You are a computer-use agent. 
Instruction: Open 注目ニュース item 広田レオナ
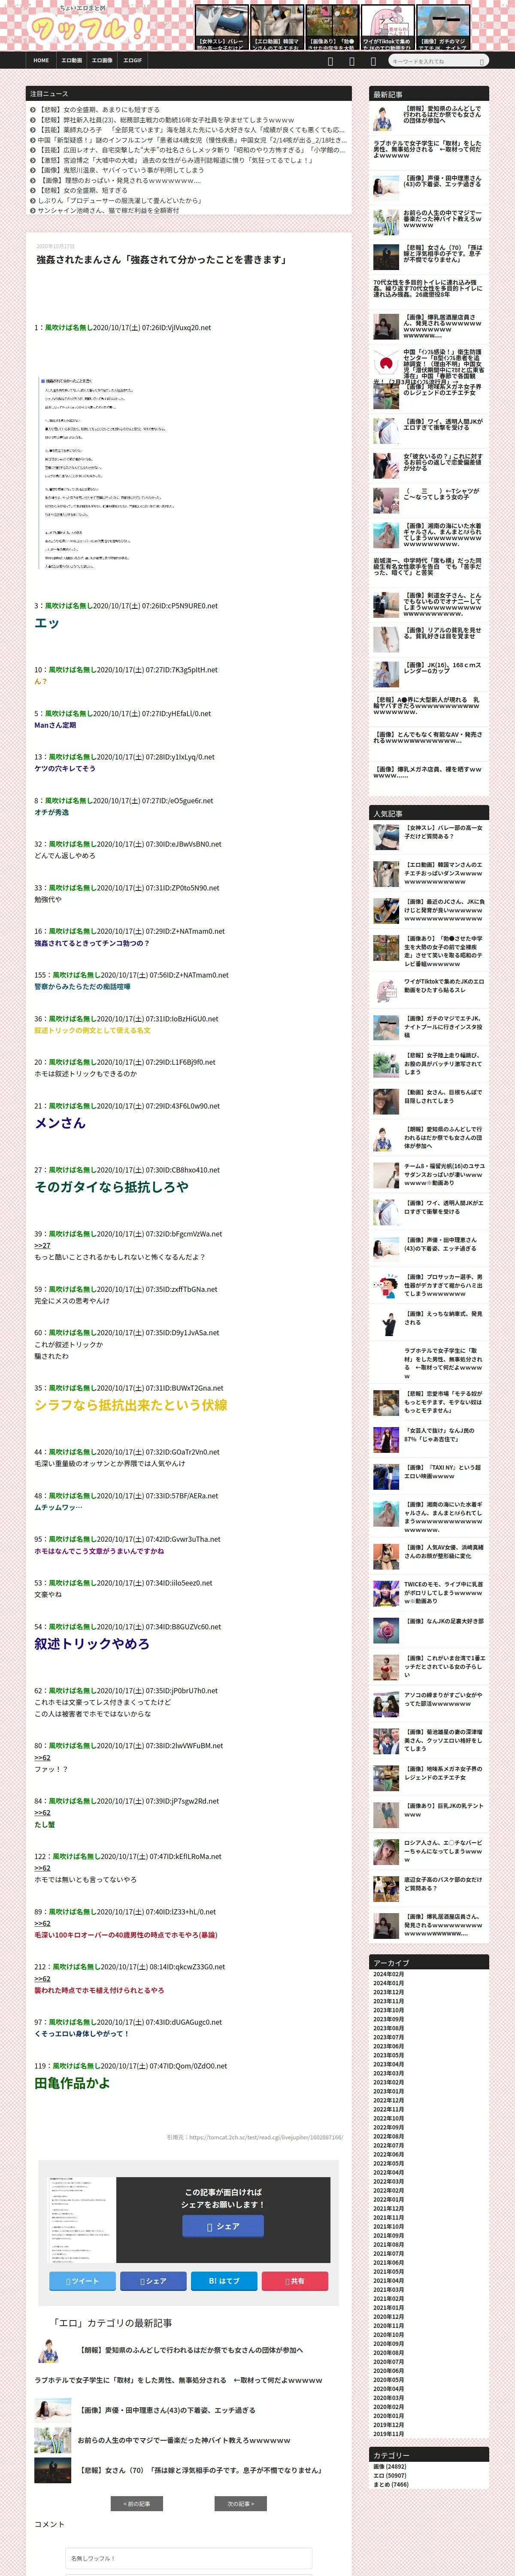[191, 150]
